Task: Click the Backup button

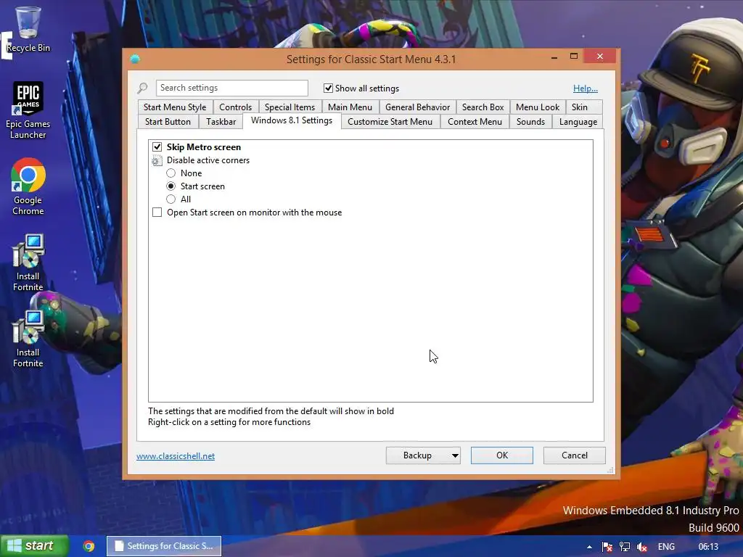Action: pos(417,455)
